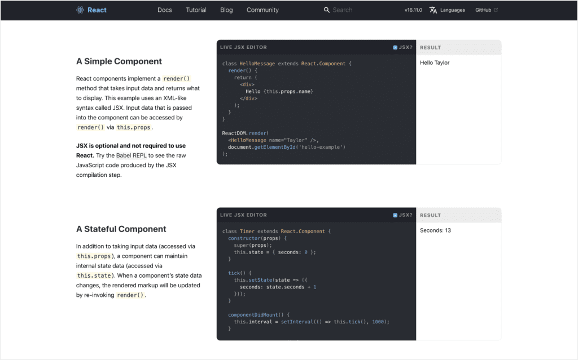This screenshot has width=578, height=360.
Task: Open the Docs navigation item
Action: tap(165, 10)
